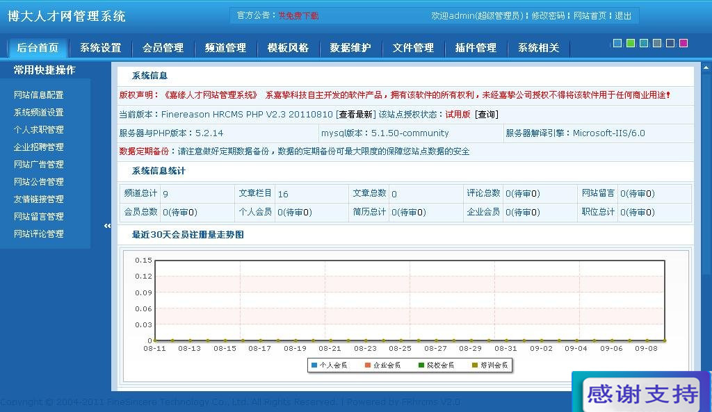Viewport: 712px width, 412px height.
Task: Select the magenta theme color swatch
Action: tap(683, 43)
